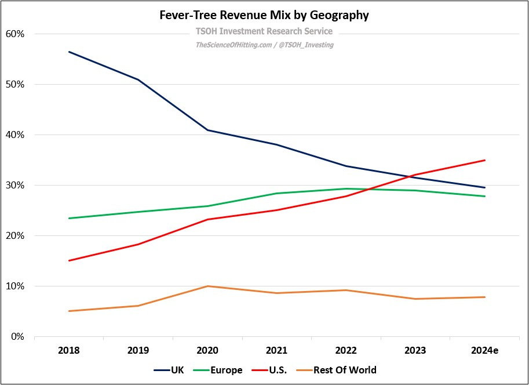Click the dark blue UK legend line swatch

(x=162, y=371)
